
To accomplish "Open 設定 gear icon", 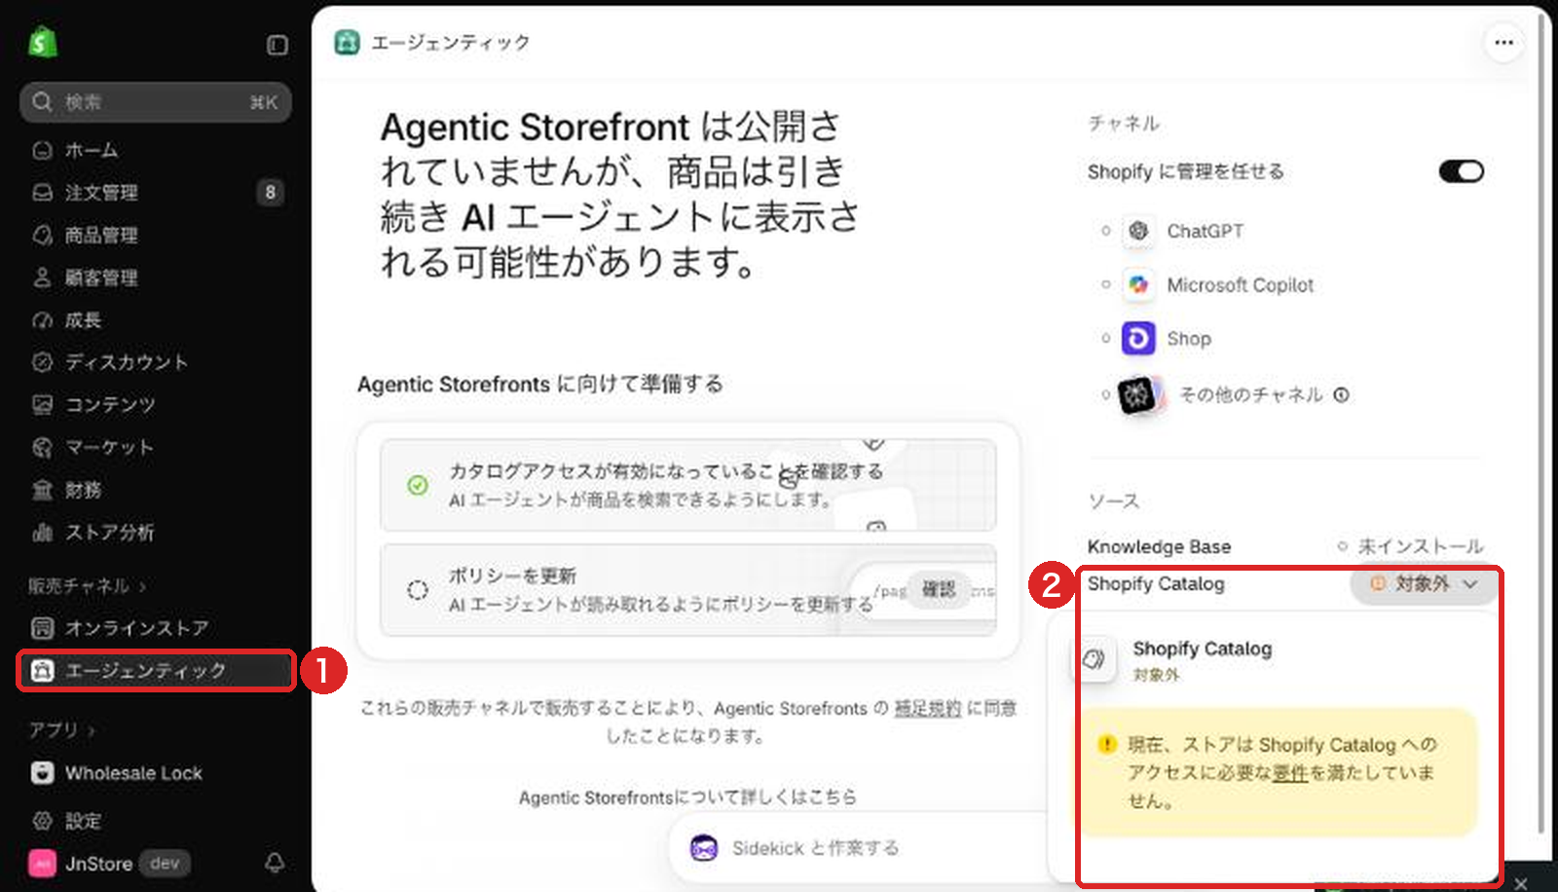I will click(x=42, y=821).
